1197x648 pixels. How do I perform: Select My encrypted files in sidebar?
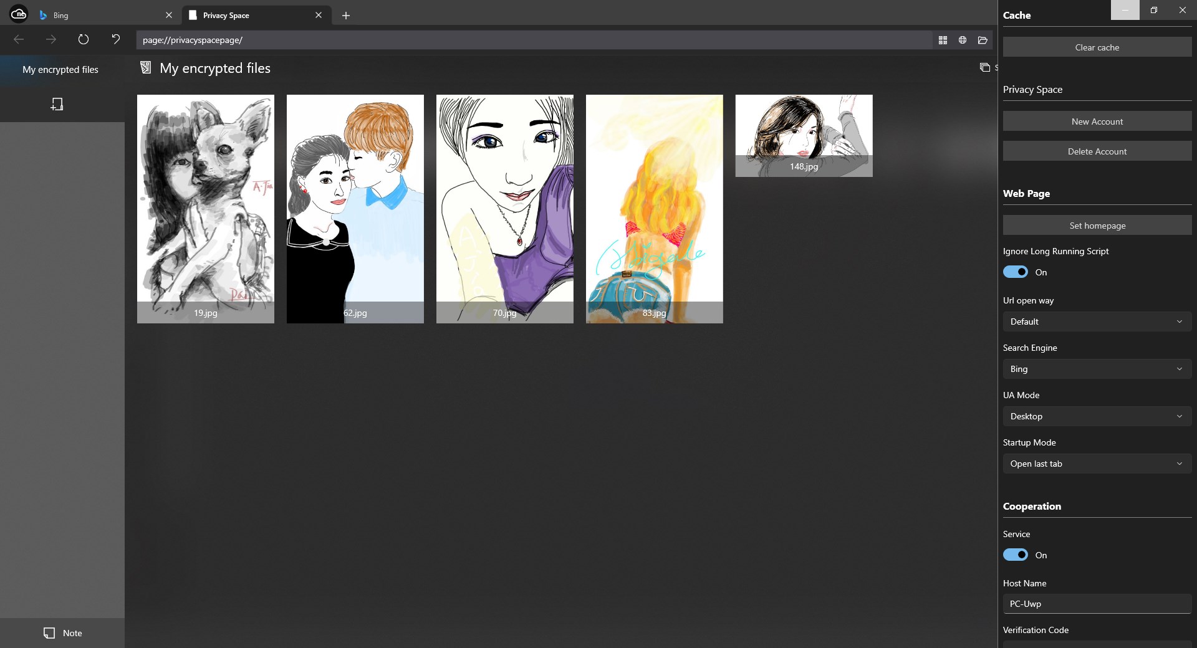(60, 70)
